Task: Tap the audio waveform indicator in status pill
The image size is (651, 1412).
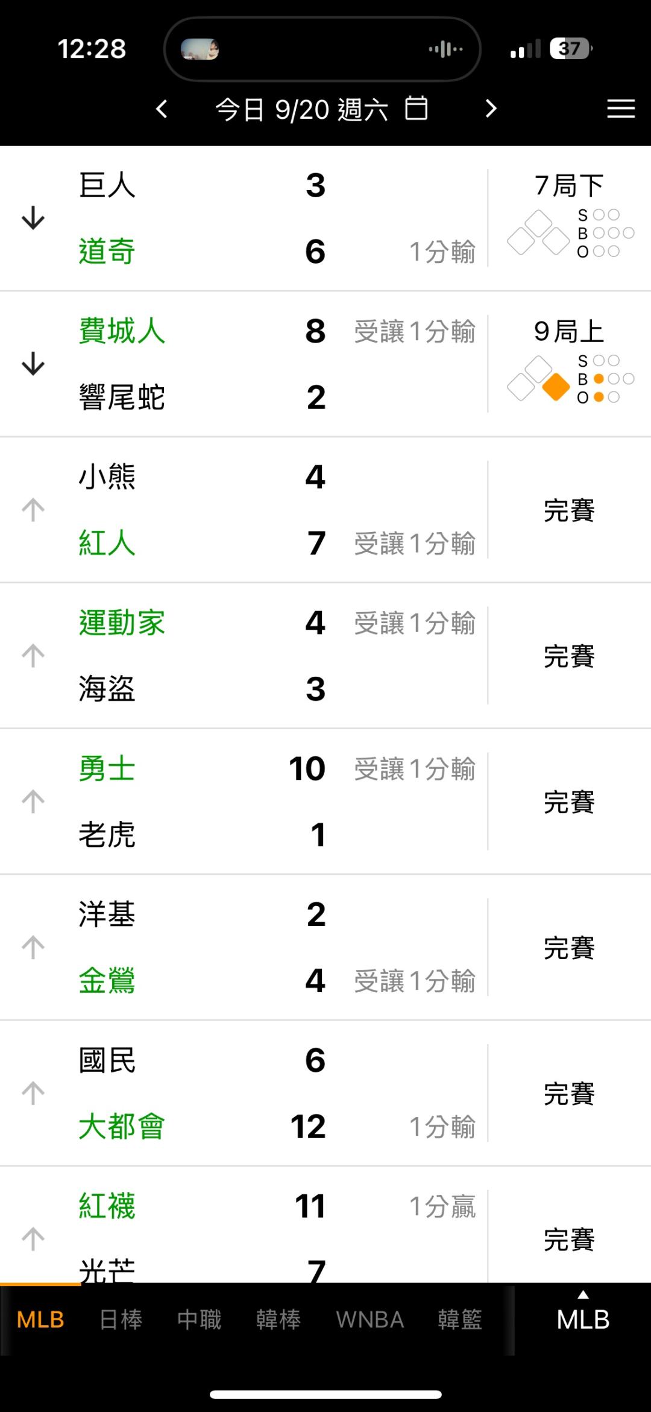Action: [446, 49]
